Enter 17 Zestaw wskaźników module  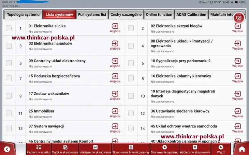[115, 96]
